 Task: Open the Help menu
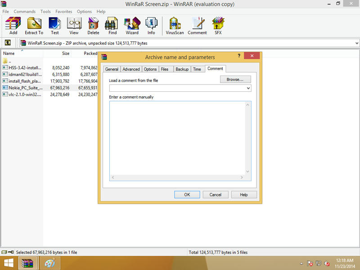click(x=101, y=12)
